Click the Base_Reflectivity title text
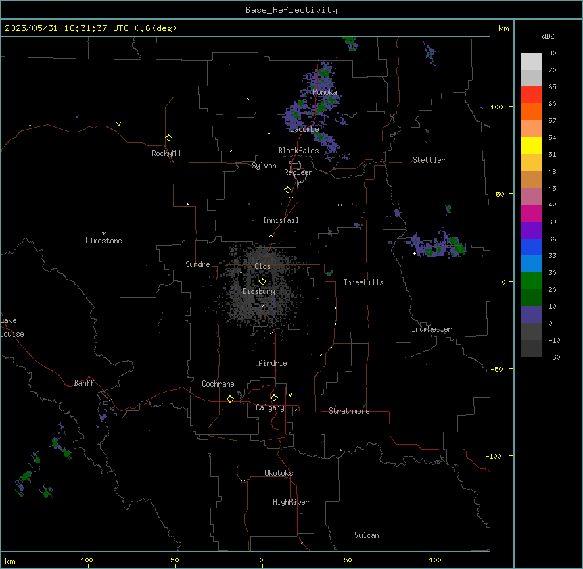 click(x=291, y=10)
